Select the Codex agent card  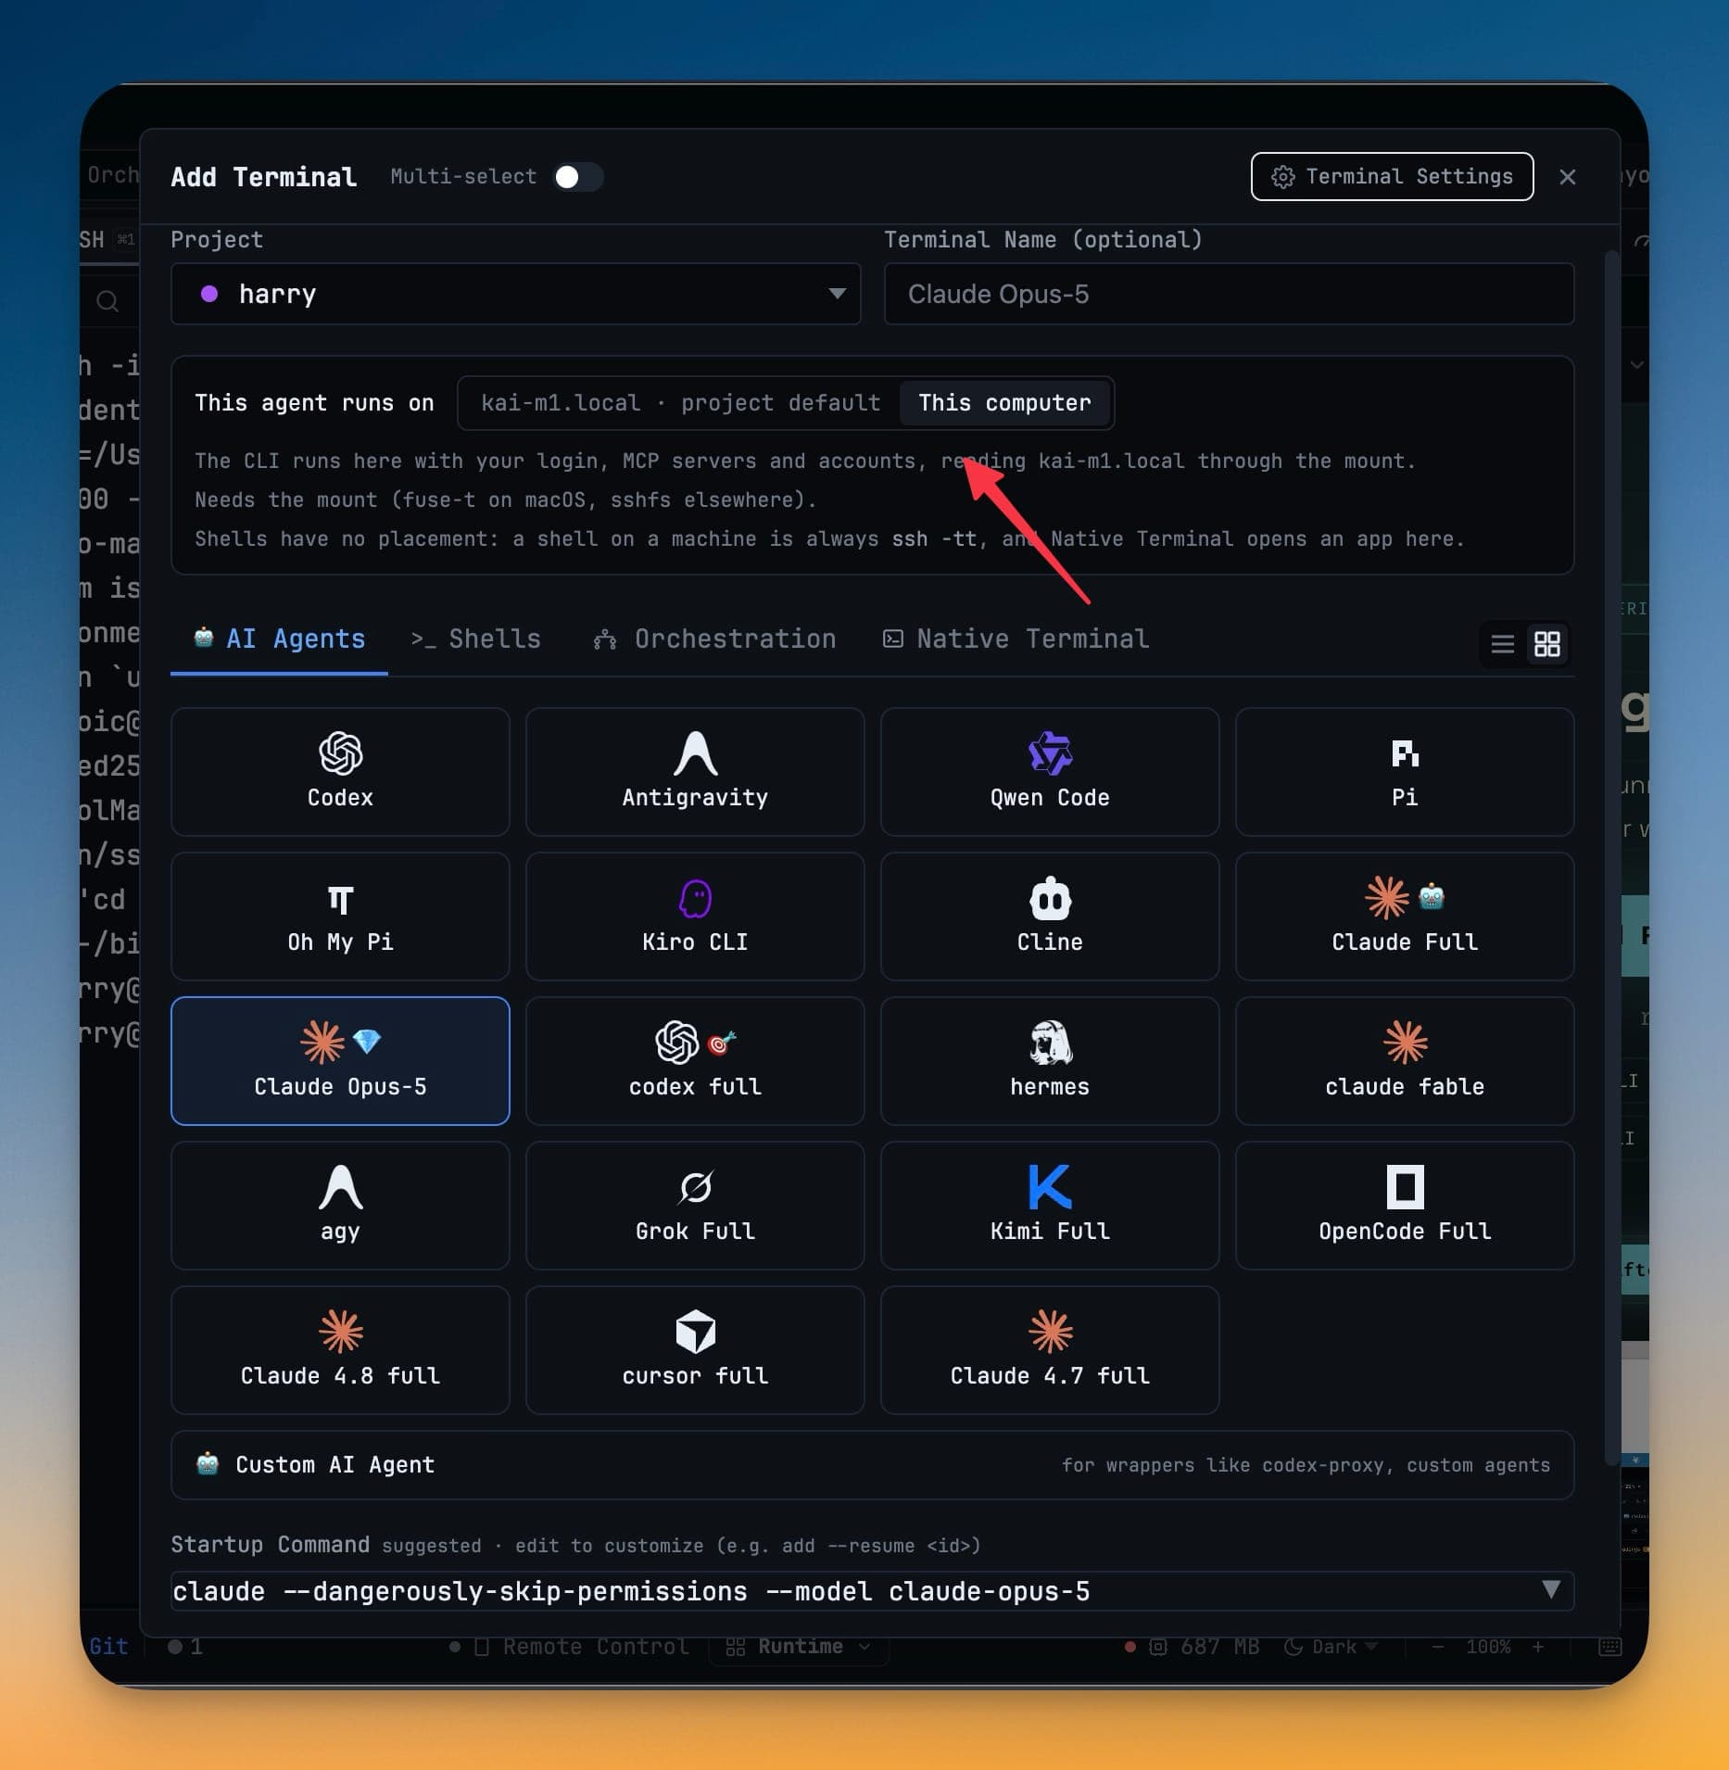(x=340, y=772)
